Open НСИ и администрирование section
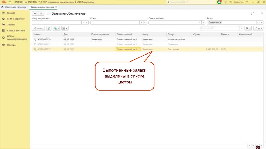The height and width of the screenshot is (149, 266). pyautogui.click(x=17, y=38)
